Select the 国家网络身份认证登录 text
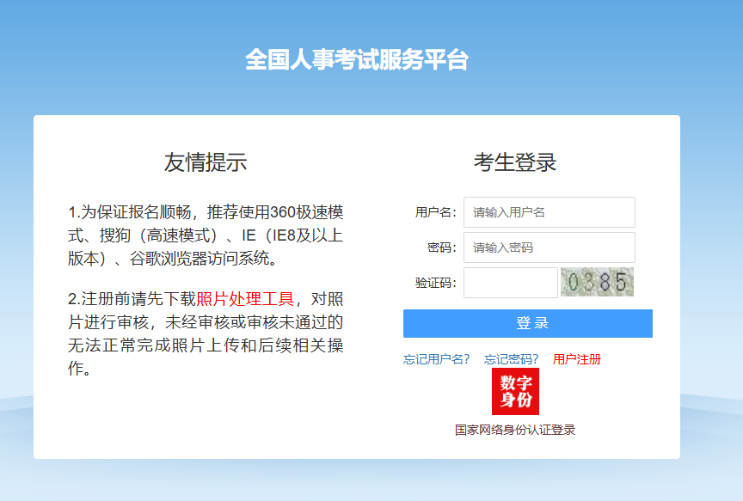This screenshot has width=743, height=501. (515, 430)
